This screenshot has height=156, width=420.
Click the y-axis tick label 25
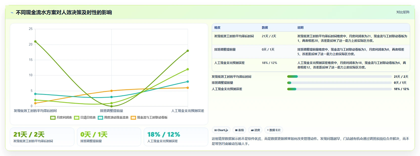pos(31,29)
